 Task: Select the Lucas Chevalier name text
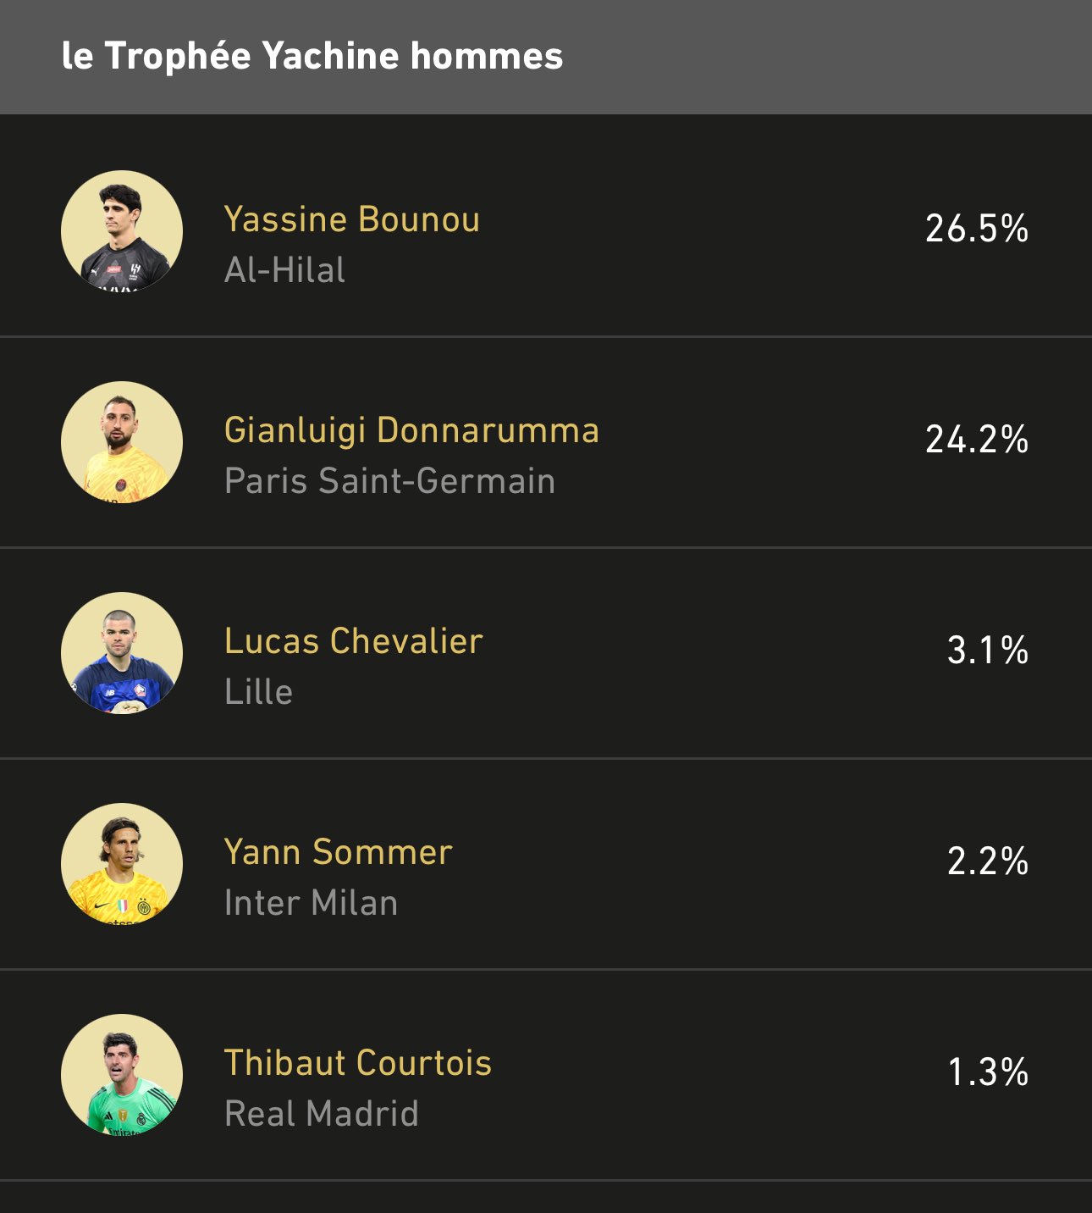tap(354, 641)
